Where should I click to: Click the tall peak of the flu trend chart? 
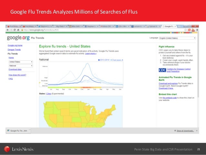(x=88, y=63)
